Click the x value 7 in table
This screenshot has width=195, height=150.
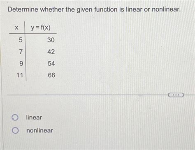coord(21,52)
